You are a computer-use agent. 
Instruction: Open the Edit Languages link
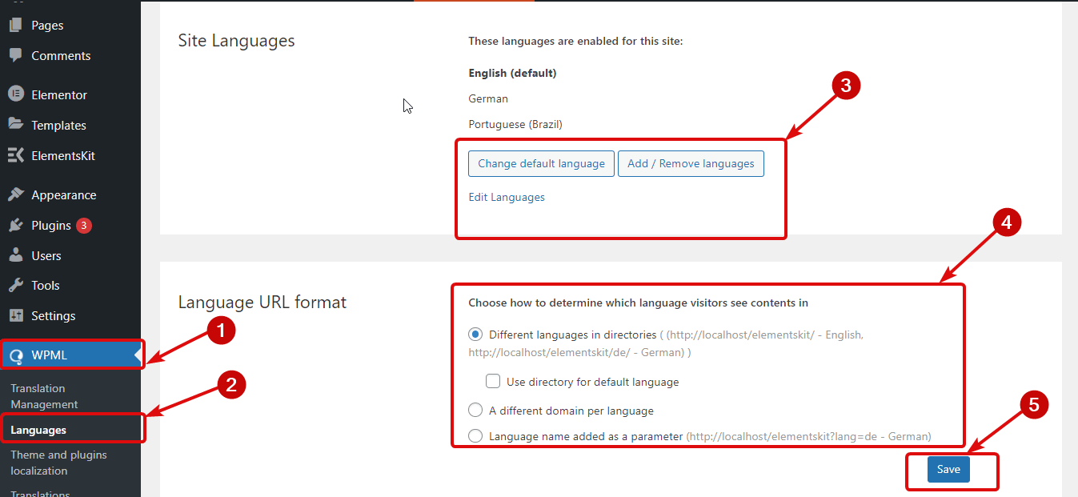pos(507,197)
